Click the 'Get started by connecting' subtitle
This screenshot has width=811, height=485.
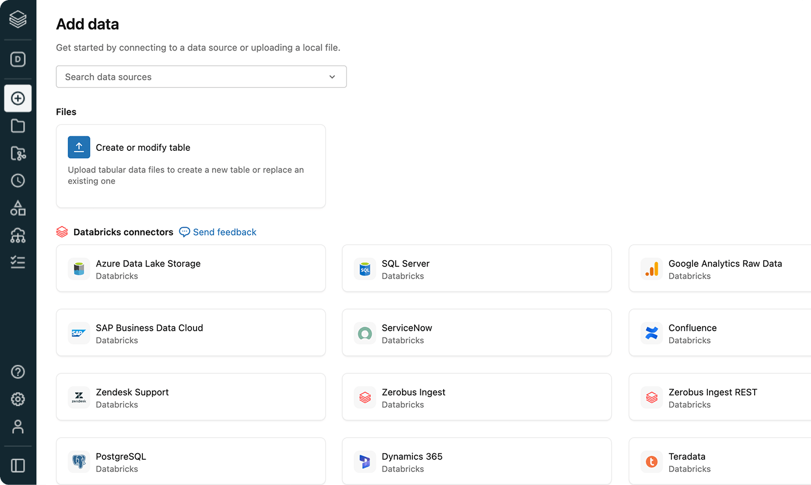pyautogui.click(x=198, y=48)
